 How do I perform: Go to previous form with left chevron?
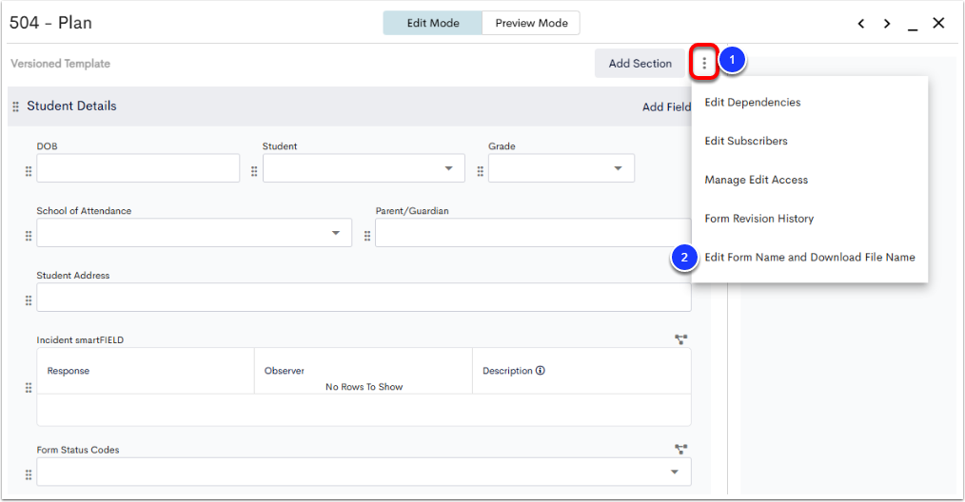coord(861,24)
